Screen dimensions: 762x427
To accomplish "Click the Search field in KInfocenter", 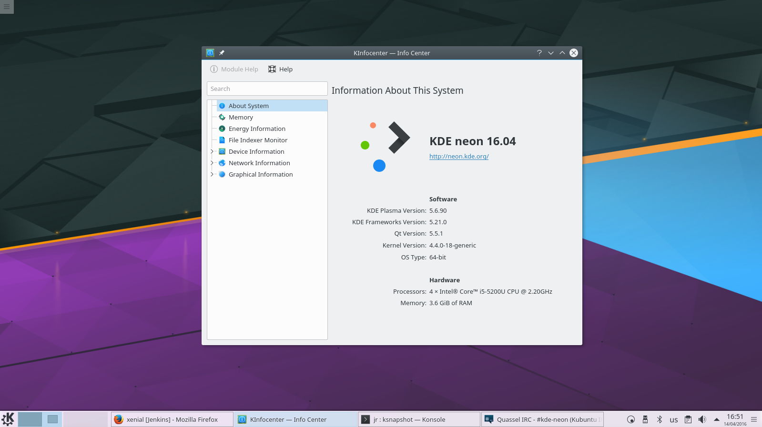I will (267, 89).
